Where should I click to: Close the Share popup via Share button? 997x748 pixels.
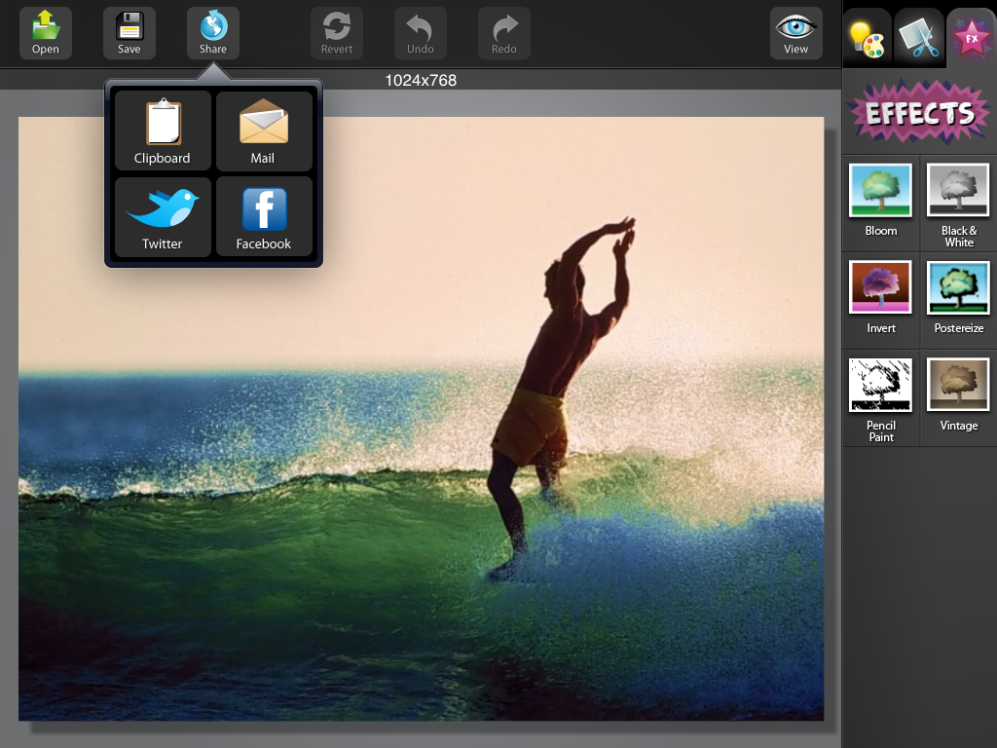pos(213,33)
